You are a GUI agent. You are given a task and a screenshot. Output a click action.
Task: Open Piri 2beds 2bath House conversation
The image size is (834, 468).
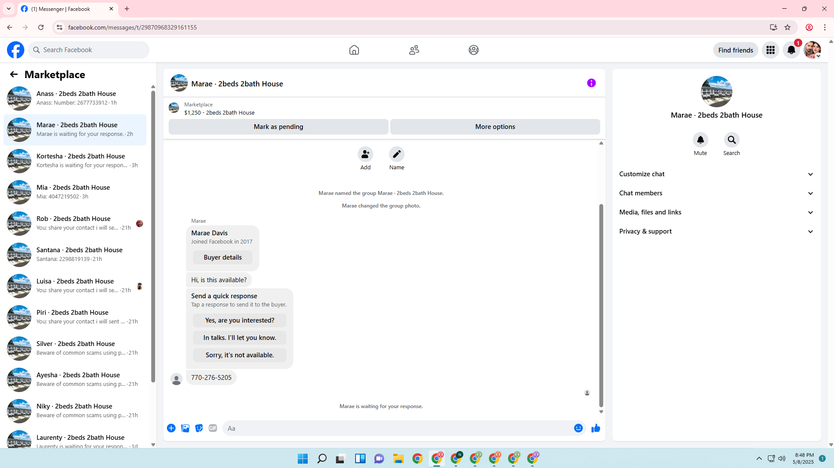(75, 317)
